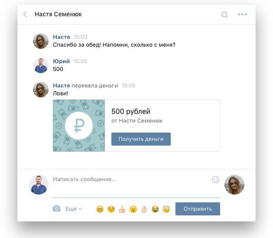Open search in conversation with magnifier icon
Image resolution: width=273 pixels, height=238 pixels.
pos(225,14)
